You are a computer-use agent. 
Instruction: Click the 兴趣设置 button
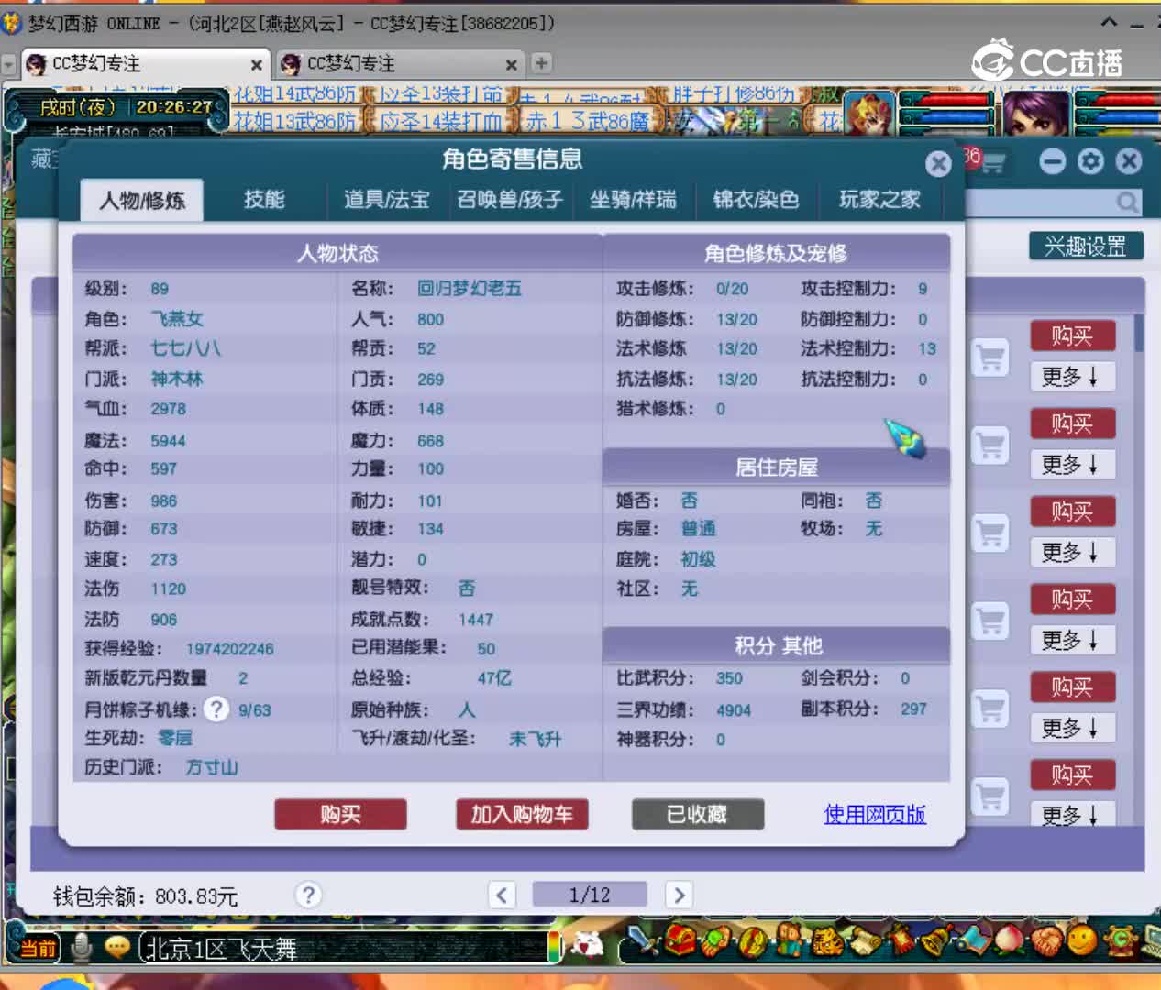[x=1086, y=246]
